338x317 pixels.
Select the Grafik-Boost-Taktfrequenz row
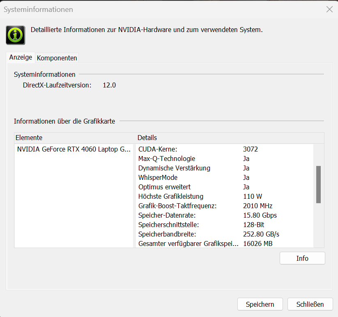click(x=225, y=206)
